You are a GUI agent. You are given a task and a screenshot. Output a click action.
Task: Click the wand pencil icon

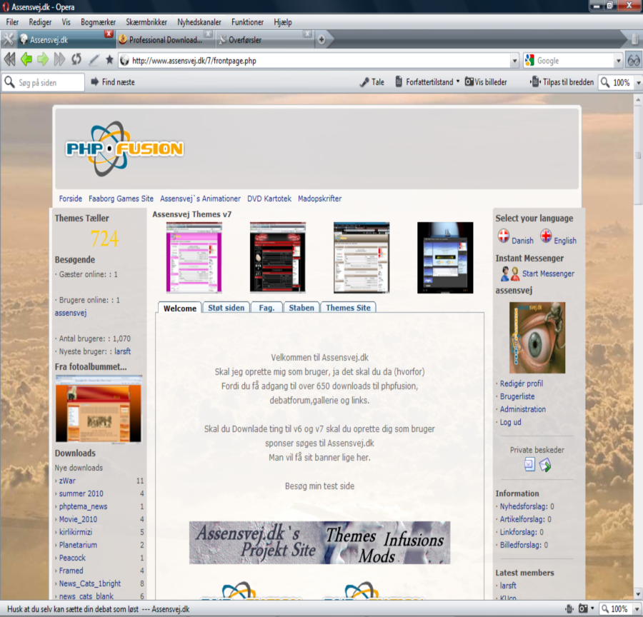coord(94,60)
